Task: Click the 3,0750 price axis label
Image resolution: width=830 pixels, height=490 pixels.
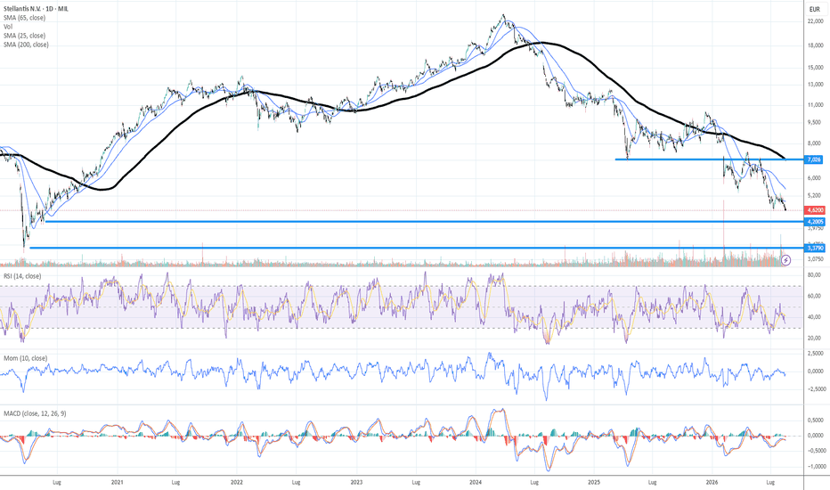Action: [x=817, y=259]
